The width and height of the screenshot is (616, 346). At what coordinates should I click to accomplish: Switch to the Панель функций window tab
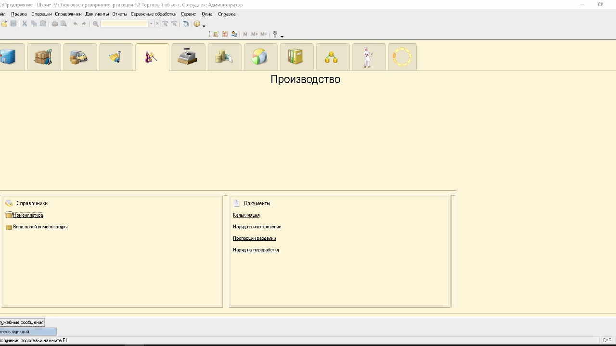click(28, 332)
